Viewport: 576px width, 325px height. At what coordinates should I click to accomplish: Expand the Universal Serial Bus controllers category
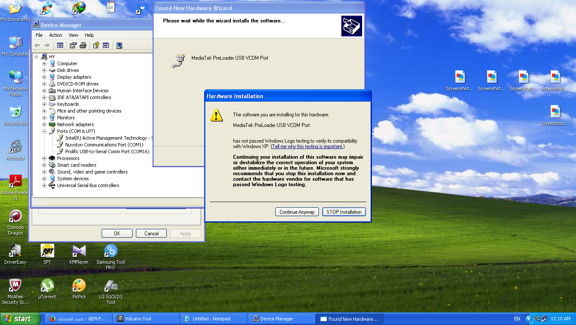(44, 185)
